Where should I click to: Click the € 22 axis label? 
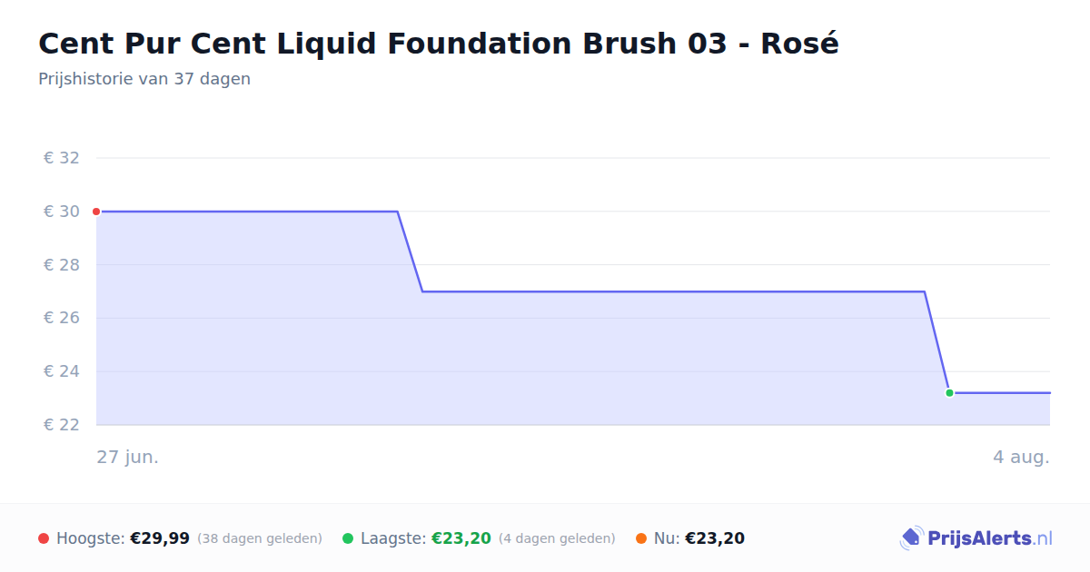62,425
